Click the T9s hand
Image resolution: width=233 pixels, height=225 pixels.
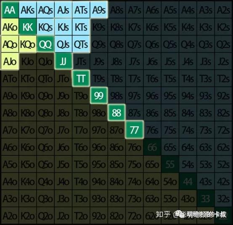(99, 78)
